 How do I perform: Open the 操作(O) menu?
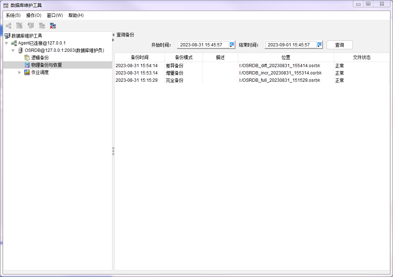coord(34,15)
